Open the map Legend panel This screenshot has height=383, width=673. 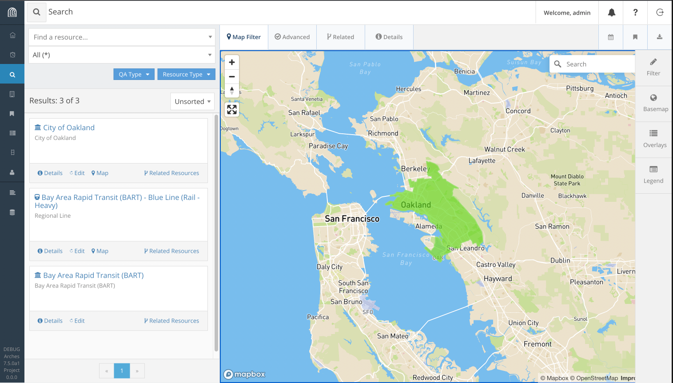653,175
